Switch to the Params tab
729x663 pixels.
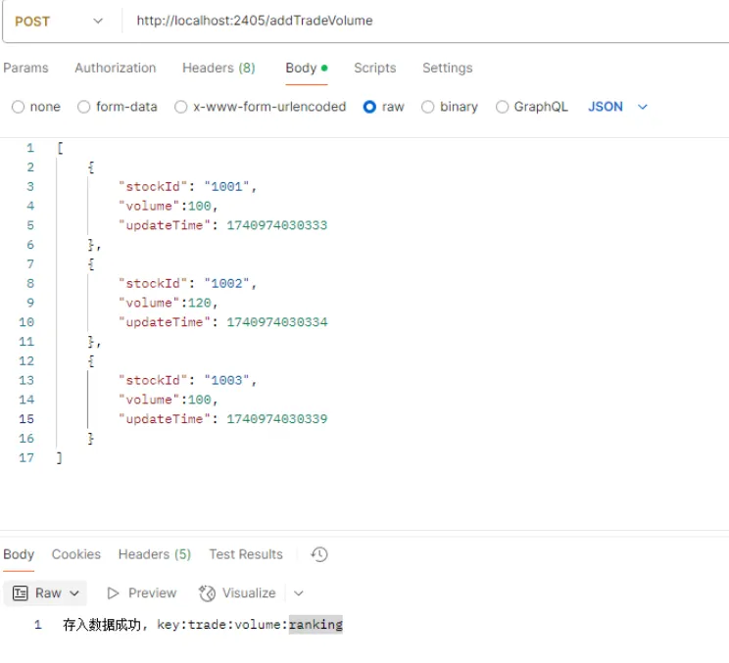(x=25, y=68)
